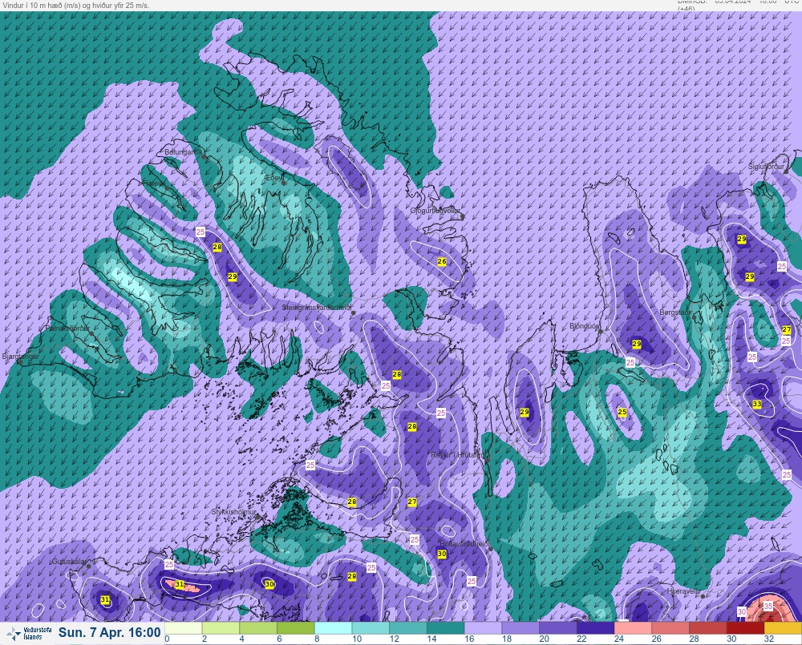Click the legend tick number 8
Image resolution: width=802 pixels, height=645 pixels.
pos(317,639)
